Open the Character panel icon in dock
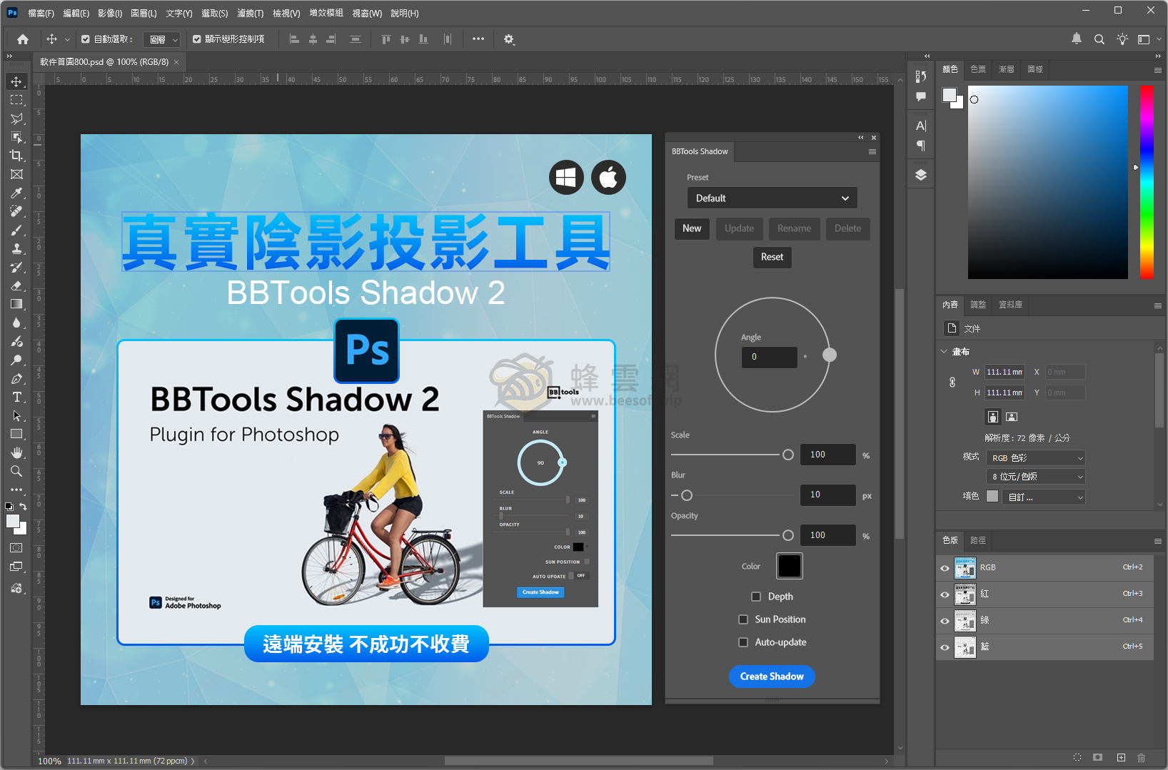The image size is (1168, 770). (x=921, y=126)
